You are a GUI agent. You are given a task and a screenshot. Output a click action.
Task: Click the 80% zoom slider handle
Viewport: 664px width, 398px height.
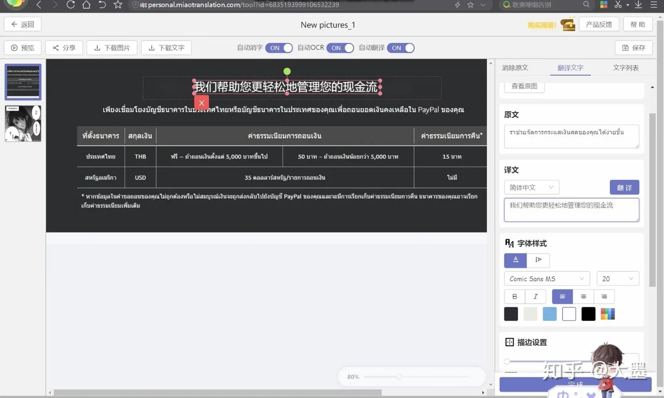(399, 377)
